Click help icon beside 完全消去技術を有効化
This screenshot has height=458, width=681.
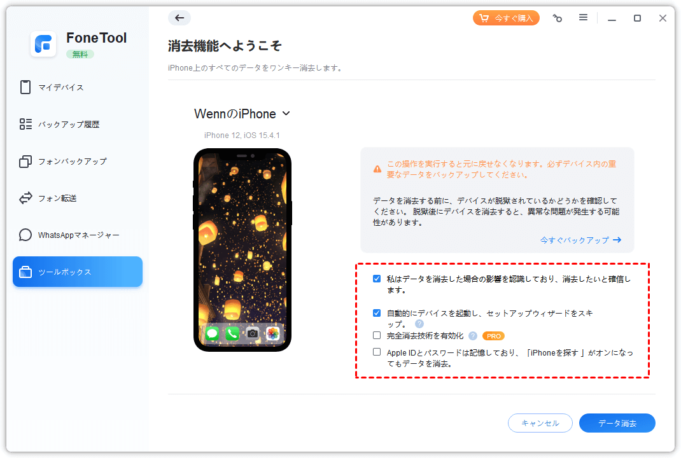[x=473, y=336]
